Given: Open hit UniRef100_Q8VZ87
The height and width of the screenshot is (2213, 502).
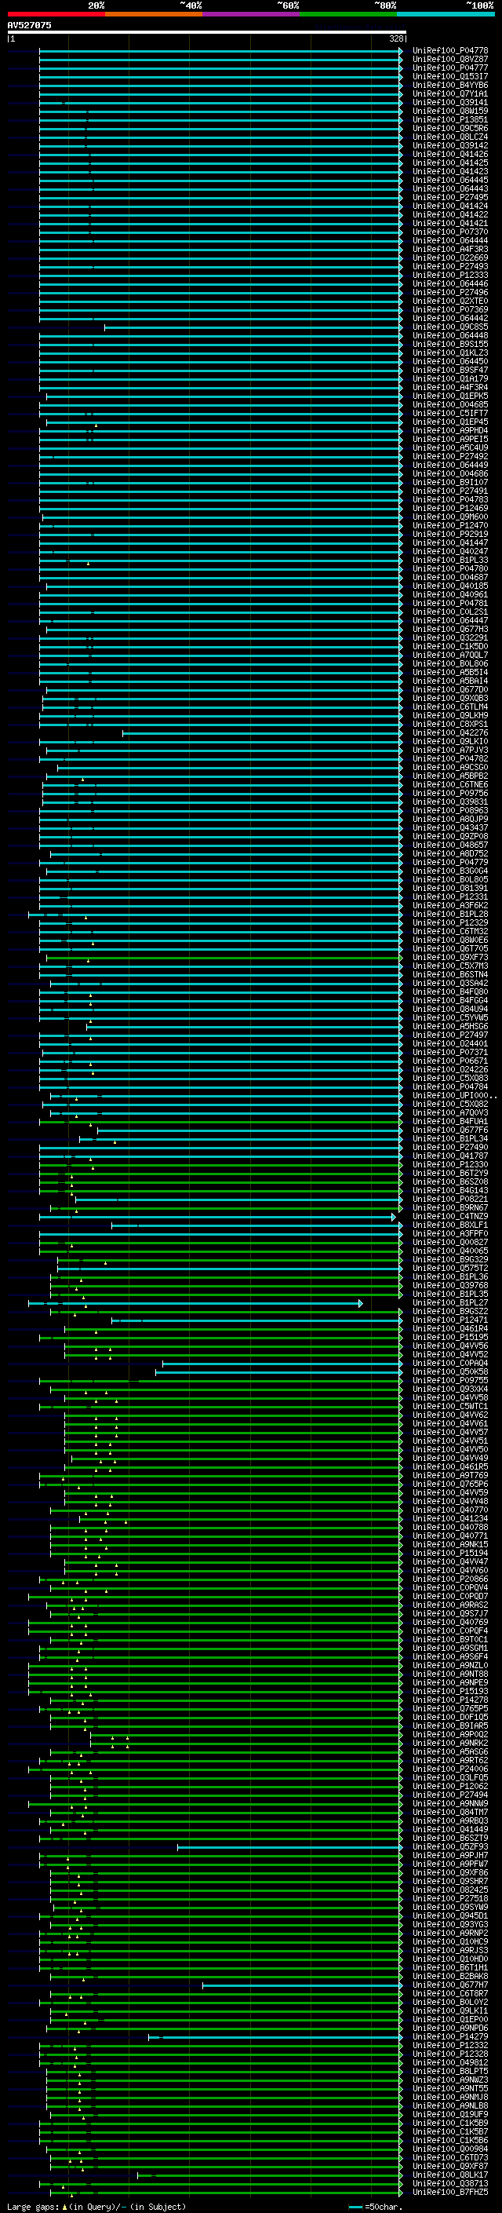Looking at the screenshot, I should coord(449,60).
